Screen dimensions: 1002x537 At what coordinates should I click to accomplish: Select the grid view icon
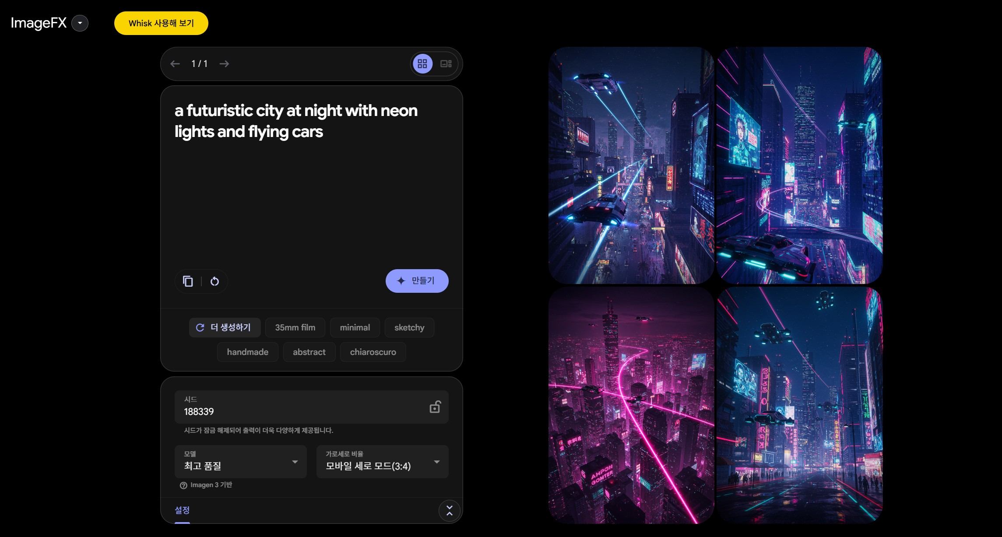(x=423, y=63)
